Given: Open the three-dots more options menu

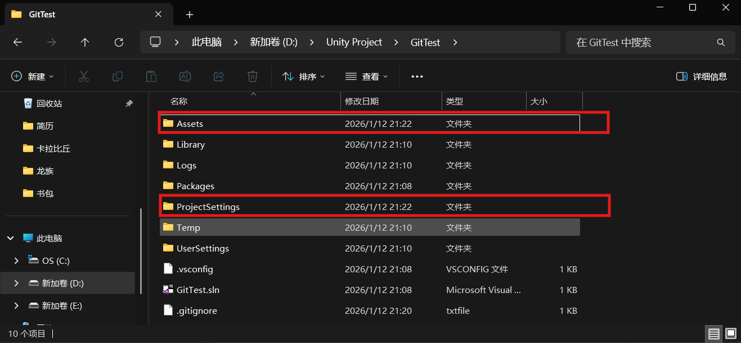Looking at the screenshot, I should tap(417, 76).
